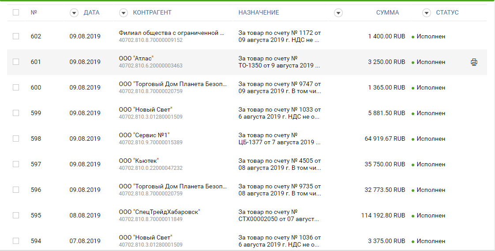Select checkbox for payment 595
Viewport: 495px width, 251px height.
[16, 215]
